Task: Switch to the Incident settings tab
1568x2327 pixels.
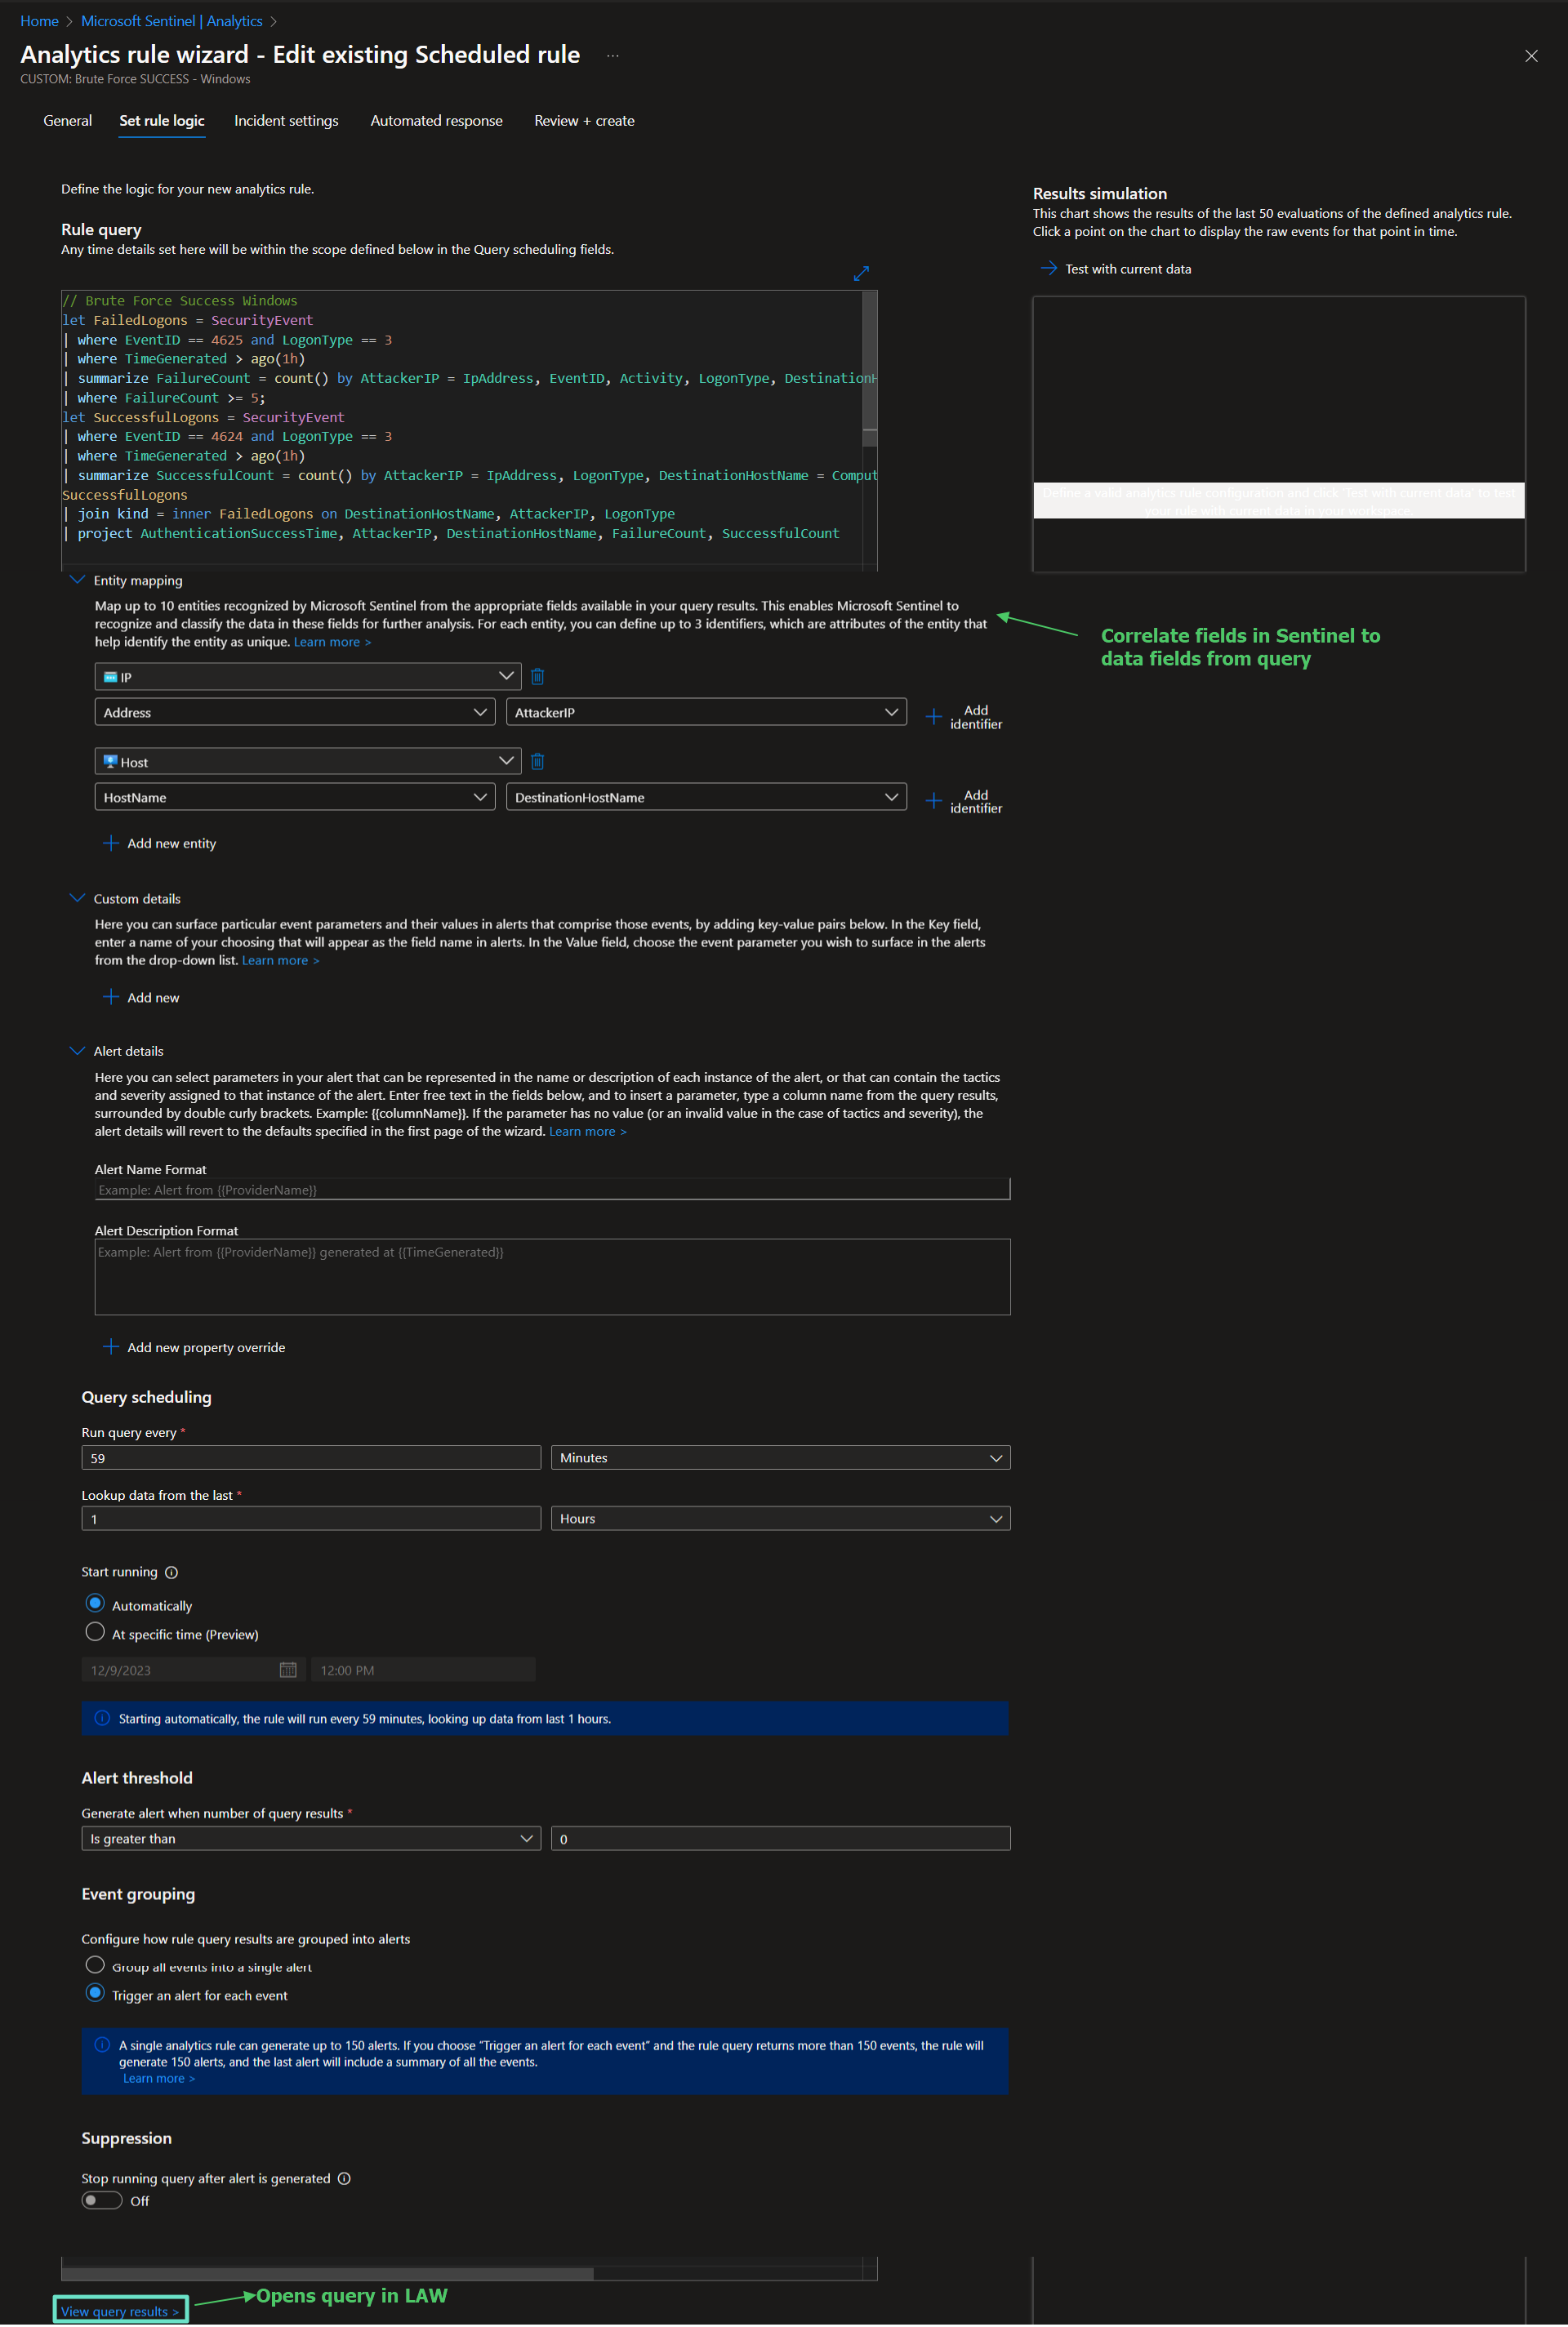Action: pyautogui.click(x=286, y=121)
